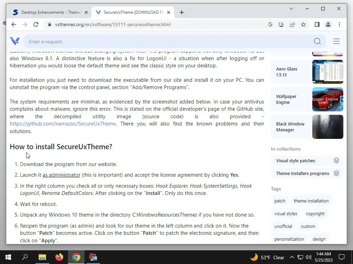Open the Google icon in address bar
The image size is (353, 264).
tap(270, 24)
